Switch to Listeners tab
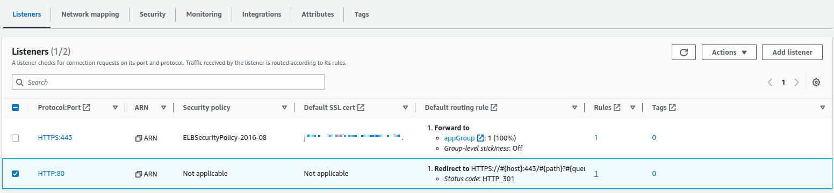834x193 pixels. [27, 14]
